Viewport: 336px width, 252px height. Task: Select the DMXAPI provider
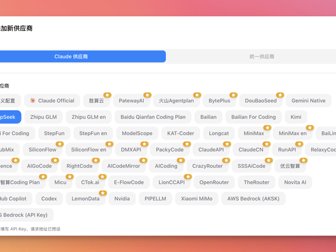point(131,150)
